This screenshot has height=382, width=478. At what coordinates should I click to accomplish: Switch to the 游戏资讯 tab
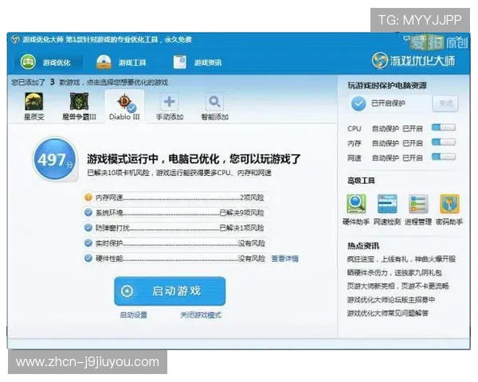coord(199,62)
